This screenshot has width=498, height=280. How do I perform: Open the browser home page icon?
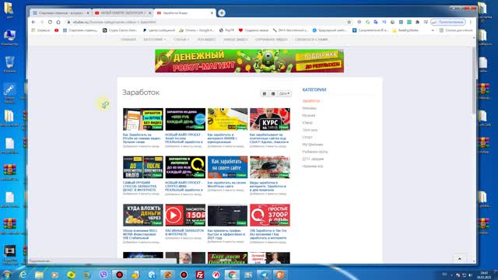coord(58,22)
